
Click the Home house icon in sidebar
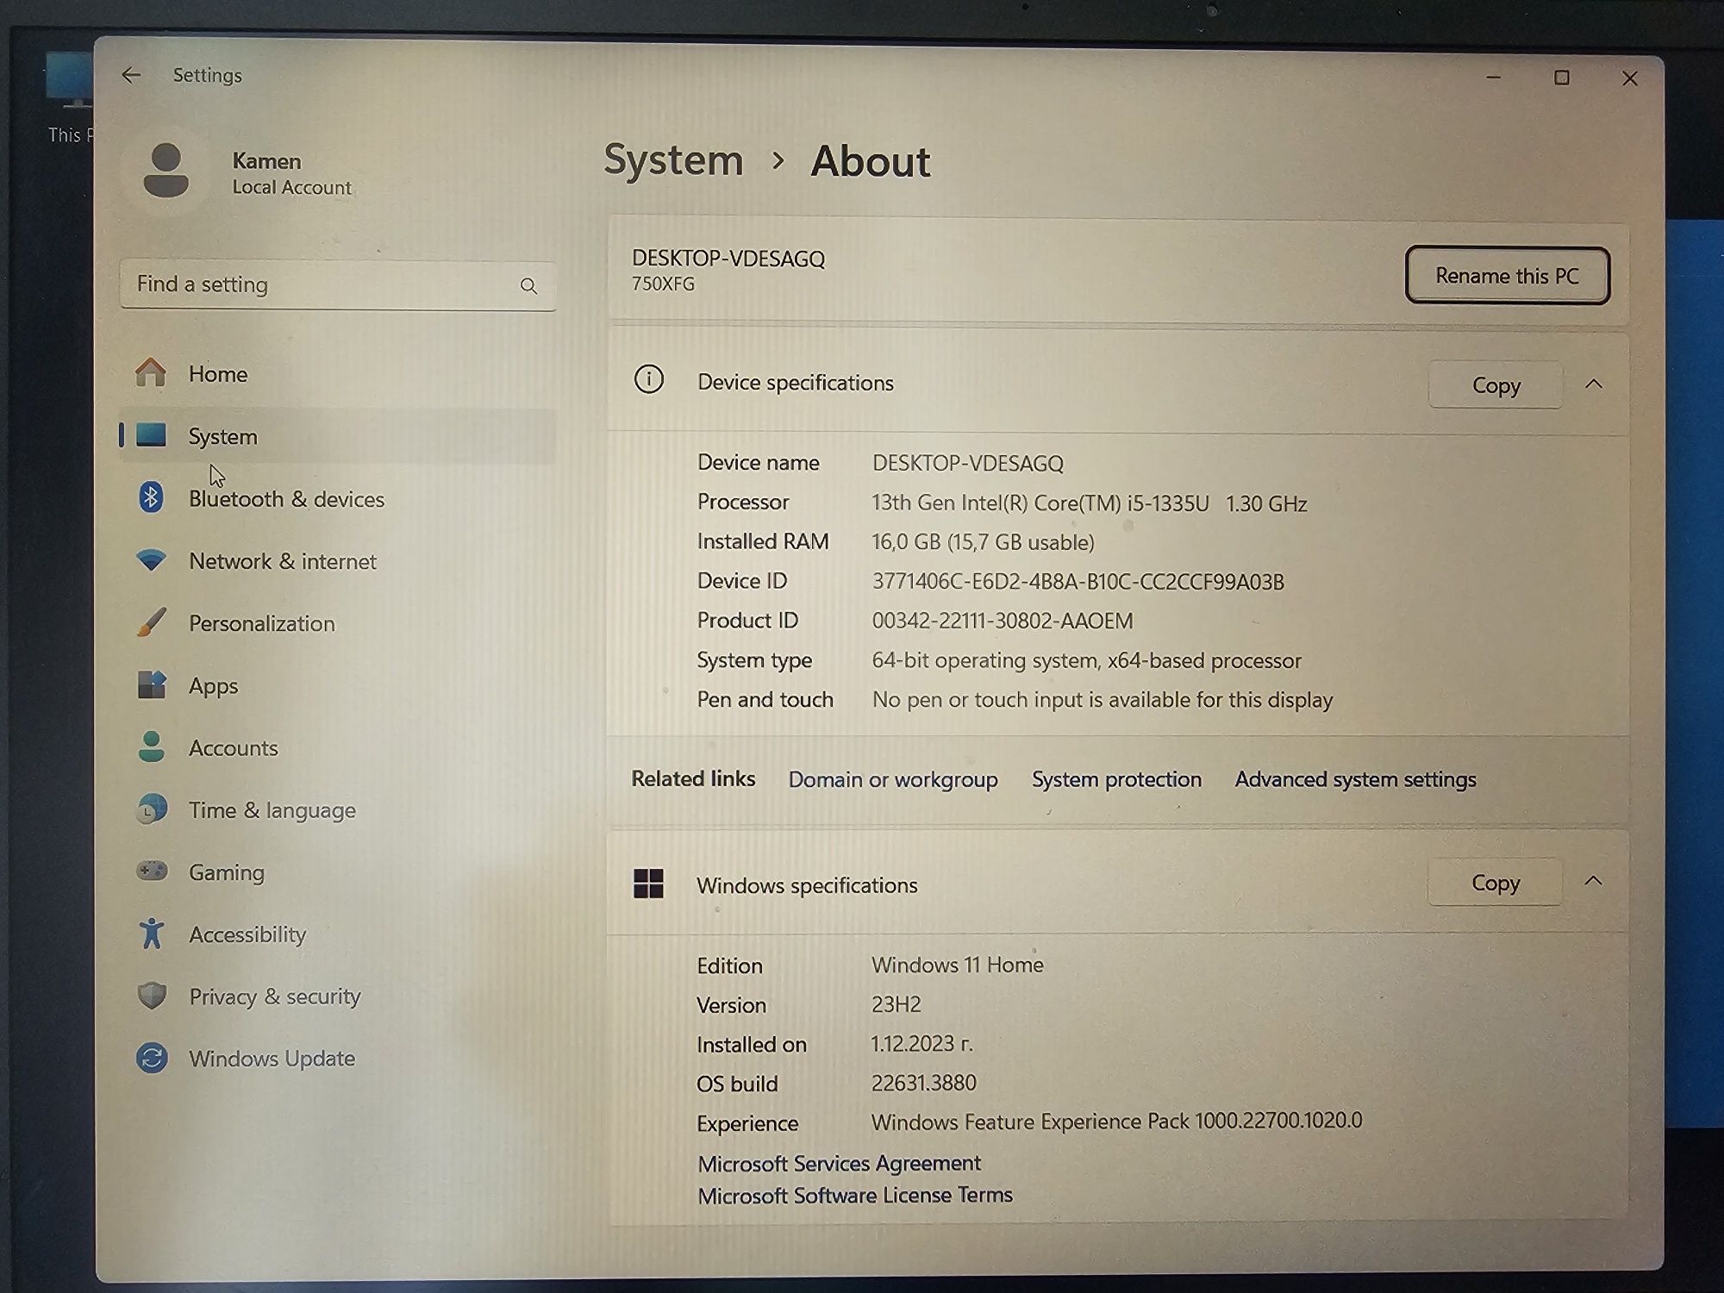(x=151, y=372)
